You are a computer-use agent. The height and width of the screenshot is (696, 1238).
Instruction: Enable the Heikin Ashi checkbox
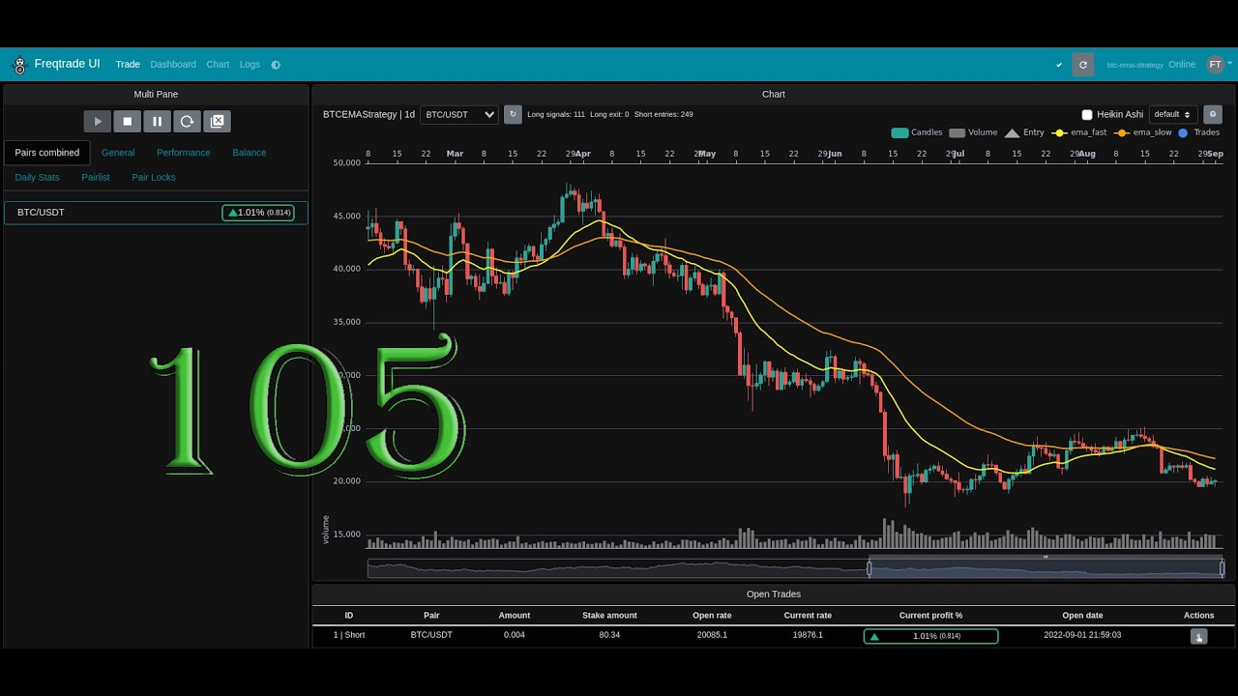point(1087,114)
